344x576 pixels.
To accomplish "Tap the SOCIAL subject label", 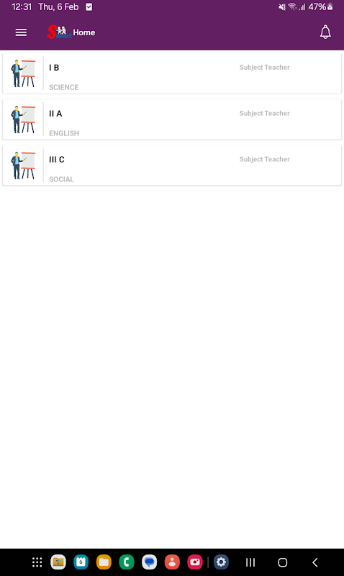I will [x=61, y=179].
